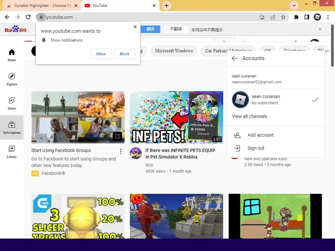Open the Minecraft bedwars video thumbnail

pyautogui.click(x=176, y=216)
